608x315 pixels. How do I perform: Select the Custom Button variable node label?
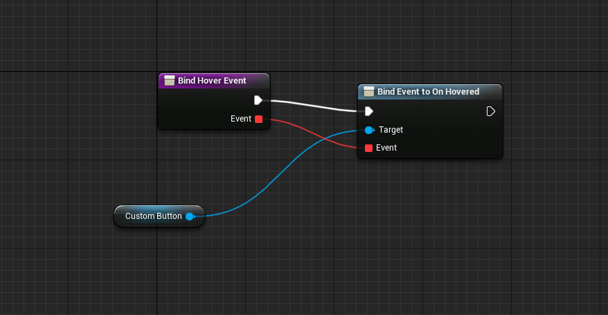[153, 216]
